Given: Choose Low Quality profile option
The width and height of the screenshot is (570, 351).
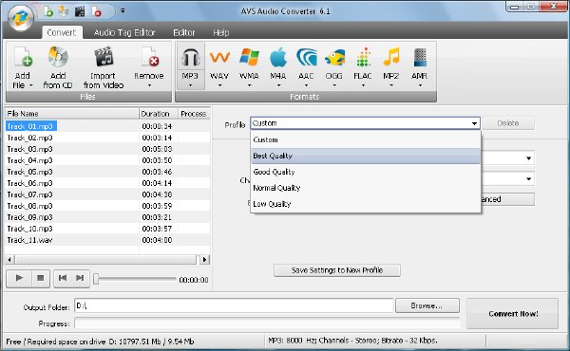Looking at the screenshot, I should (366, 204).
